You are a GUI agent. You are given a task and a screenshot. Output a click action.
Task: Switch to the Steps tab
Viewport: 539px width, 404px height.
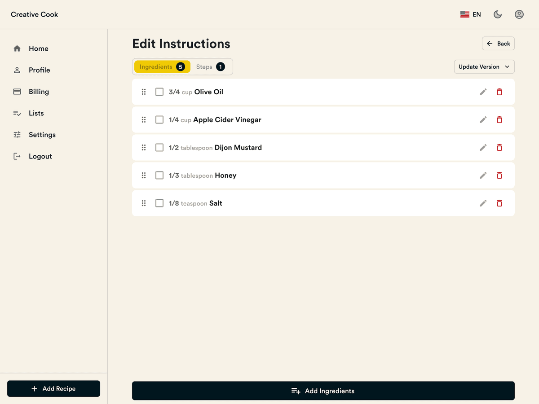coord(210,67)
